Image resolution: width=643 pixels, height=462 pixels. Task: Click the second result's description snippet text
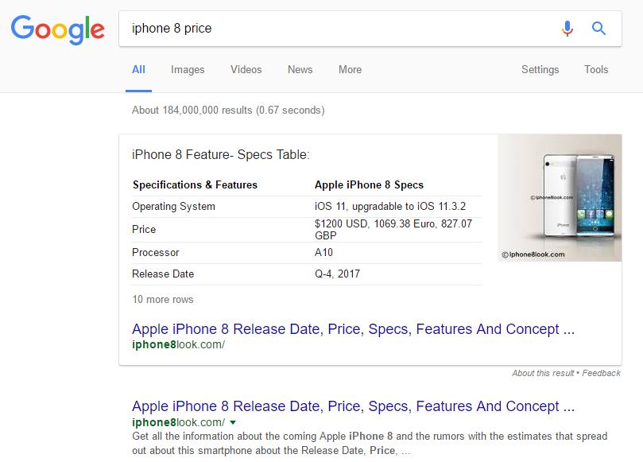pyautogui.click(x=370, y=443)
